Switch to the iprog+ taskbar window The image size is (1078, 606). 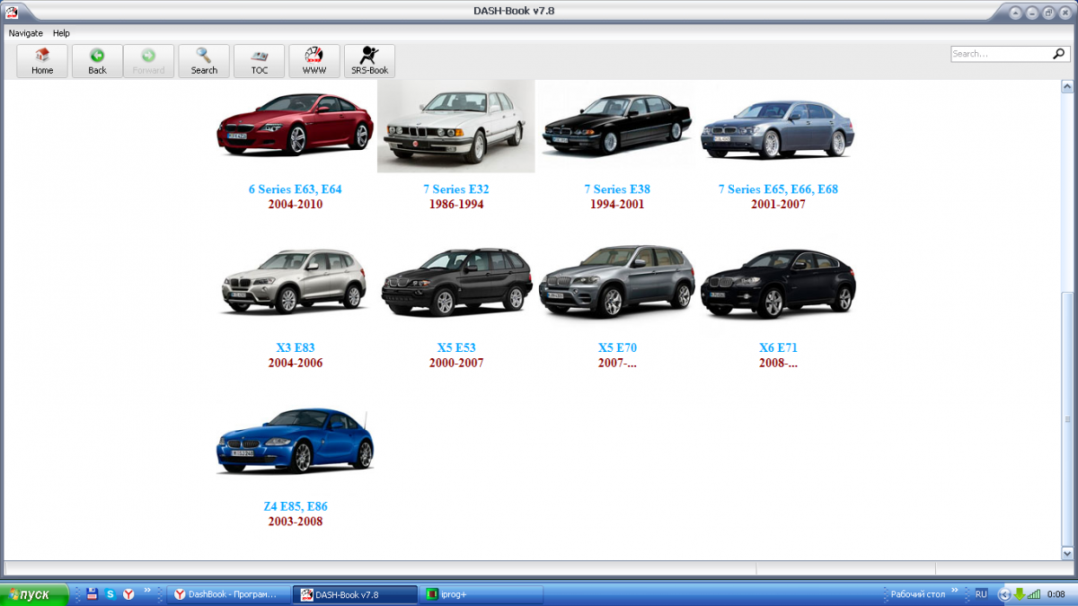click(482, 594)
